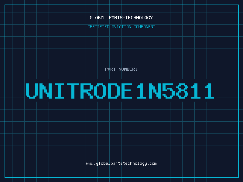Click the word NUMBER: in the label
Viewport: 243px width, 182px height.
(x=128, y=69)
